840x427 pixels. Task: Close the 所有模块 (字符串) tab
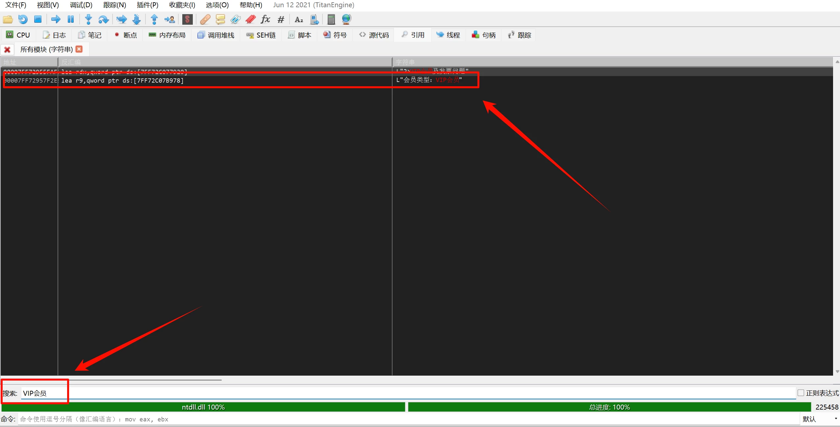point(79,49)
